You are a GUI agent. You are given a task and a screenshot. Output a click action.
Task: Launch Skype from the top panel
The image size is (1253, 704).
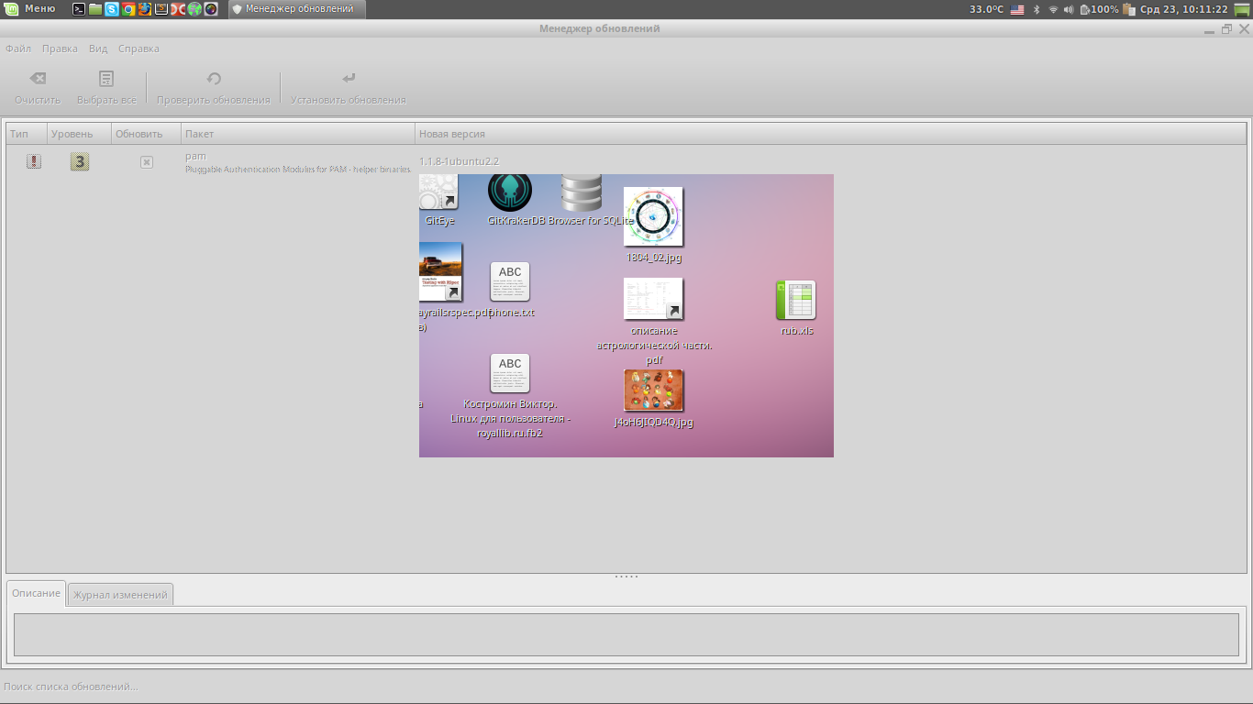coord(112,9)
